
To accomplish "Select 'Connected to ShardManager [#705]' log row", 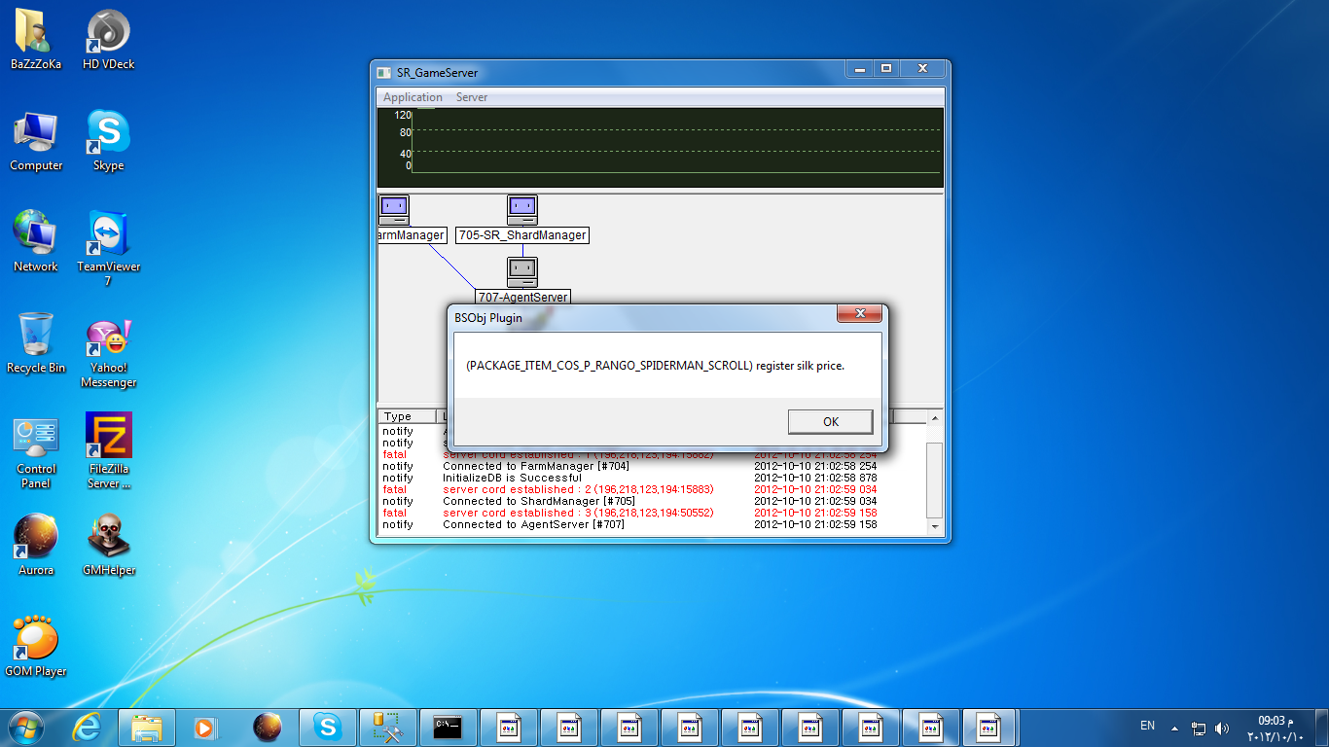I will click(x=652, y=501).
